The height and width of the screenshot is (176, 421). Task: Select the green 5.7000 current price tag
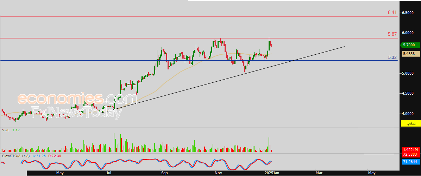[409, 45]
